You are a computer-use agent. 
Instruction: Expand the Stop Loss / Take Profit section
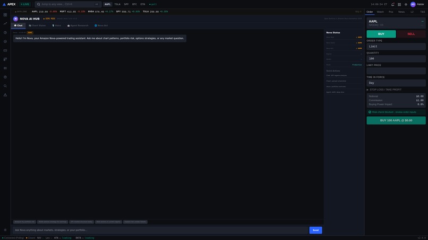[384, 90]
